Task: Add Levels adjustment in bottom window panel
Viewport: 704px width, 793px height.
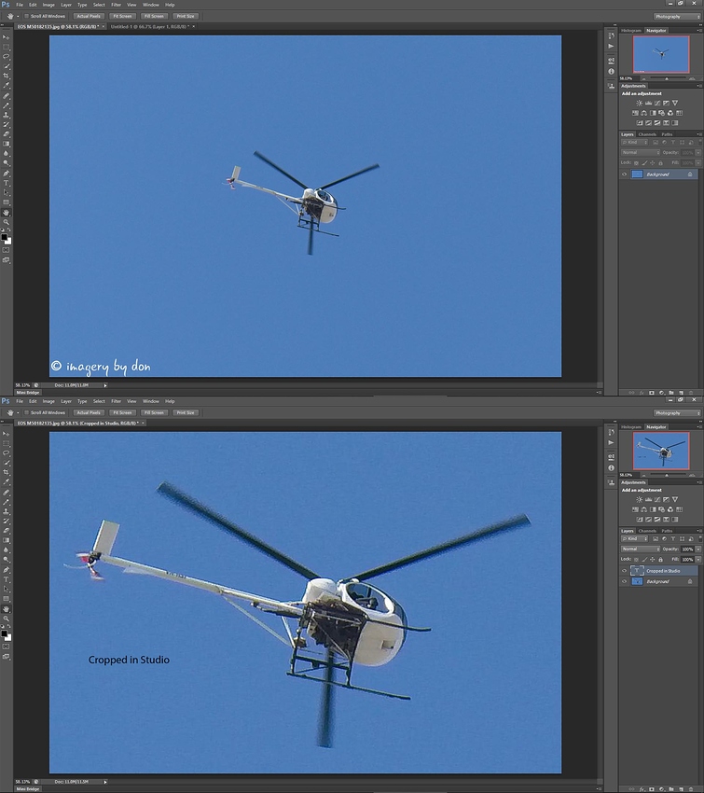Action: (648, 498)
